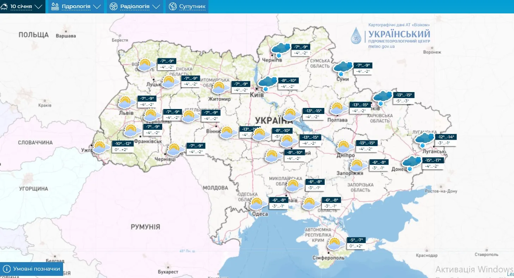
Task: Select the partly sunny icon above Simferopol
Action: (x=335, y=244)
